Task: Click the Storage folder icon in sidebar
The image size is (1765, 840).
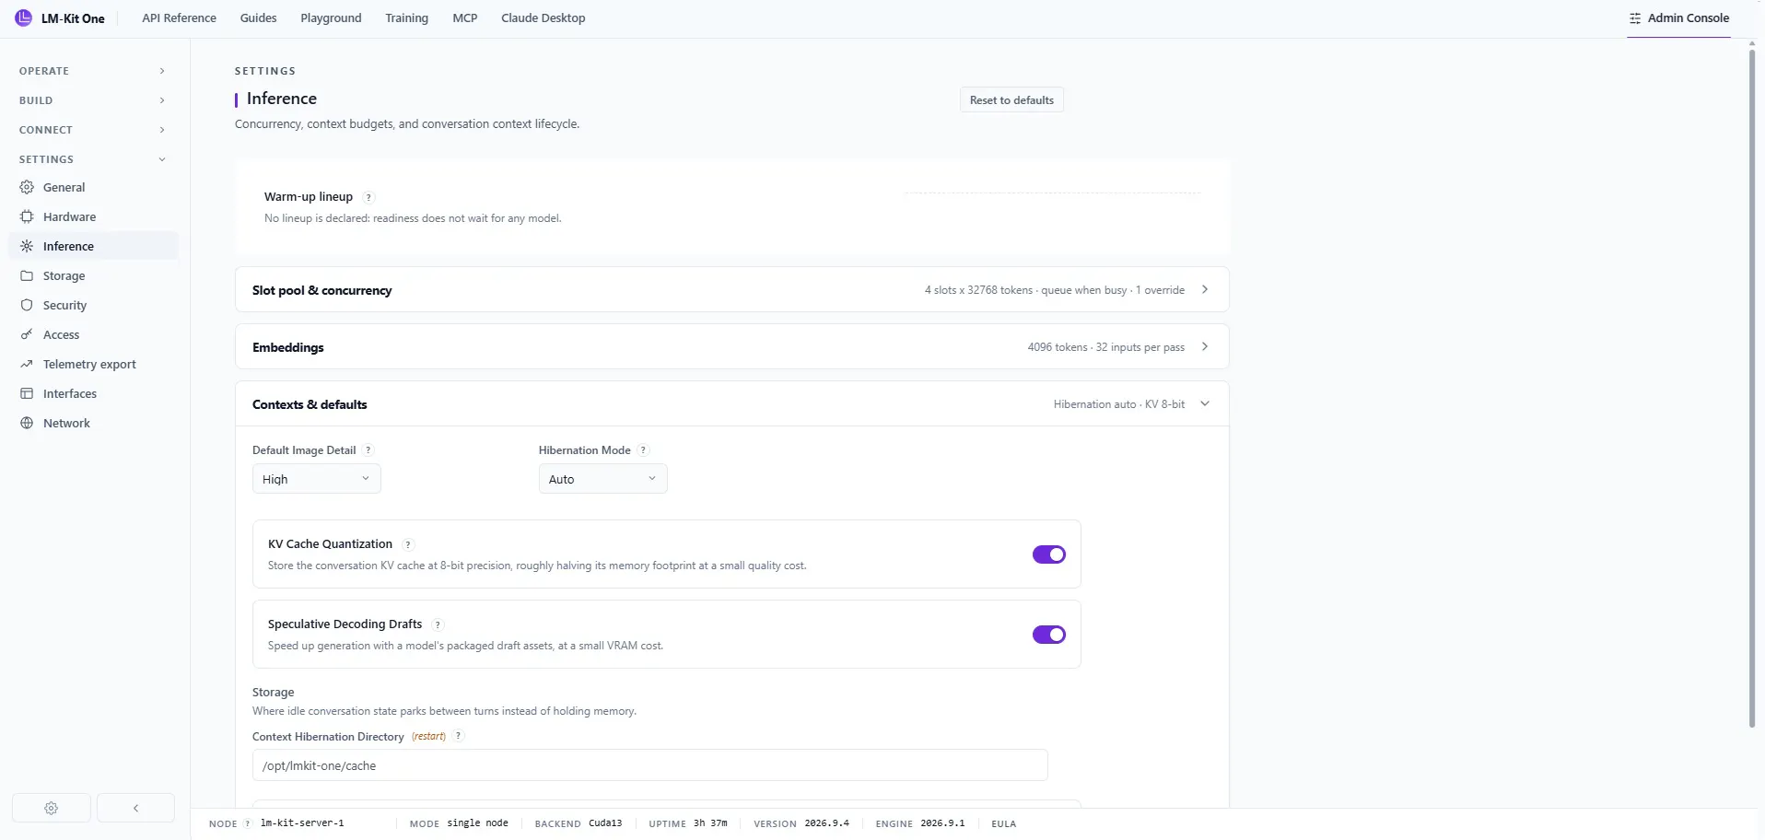Action: coord(27,275)
